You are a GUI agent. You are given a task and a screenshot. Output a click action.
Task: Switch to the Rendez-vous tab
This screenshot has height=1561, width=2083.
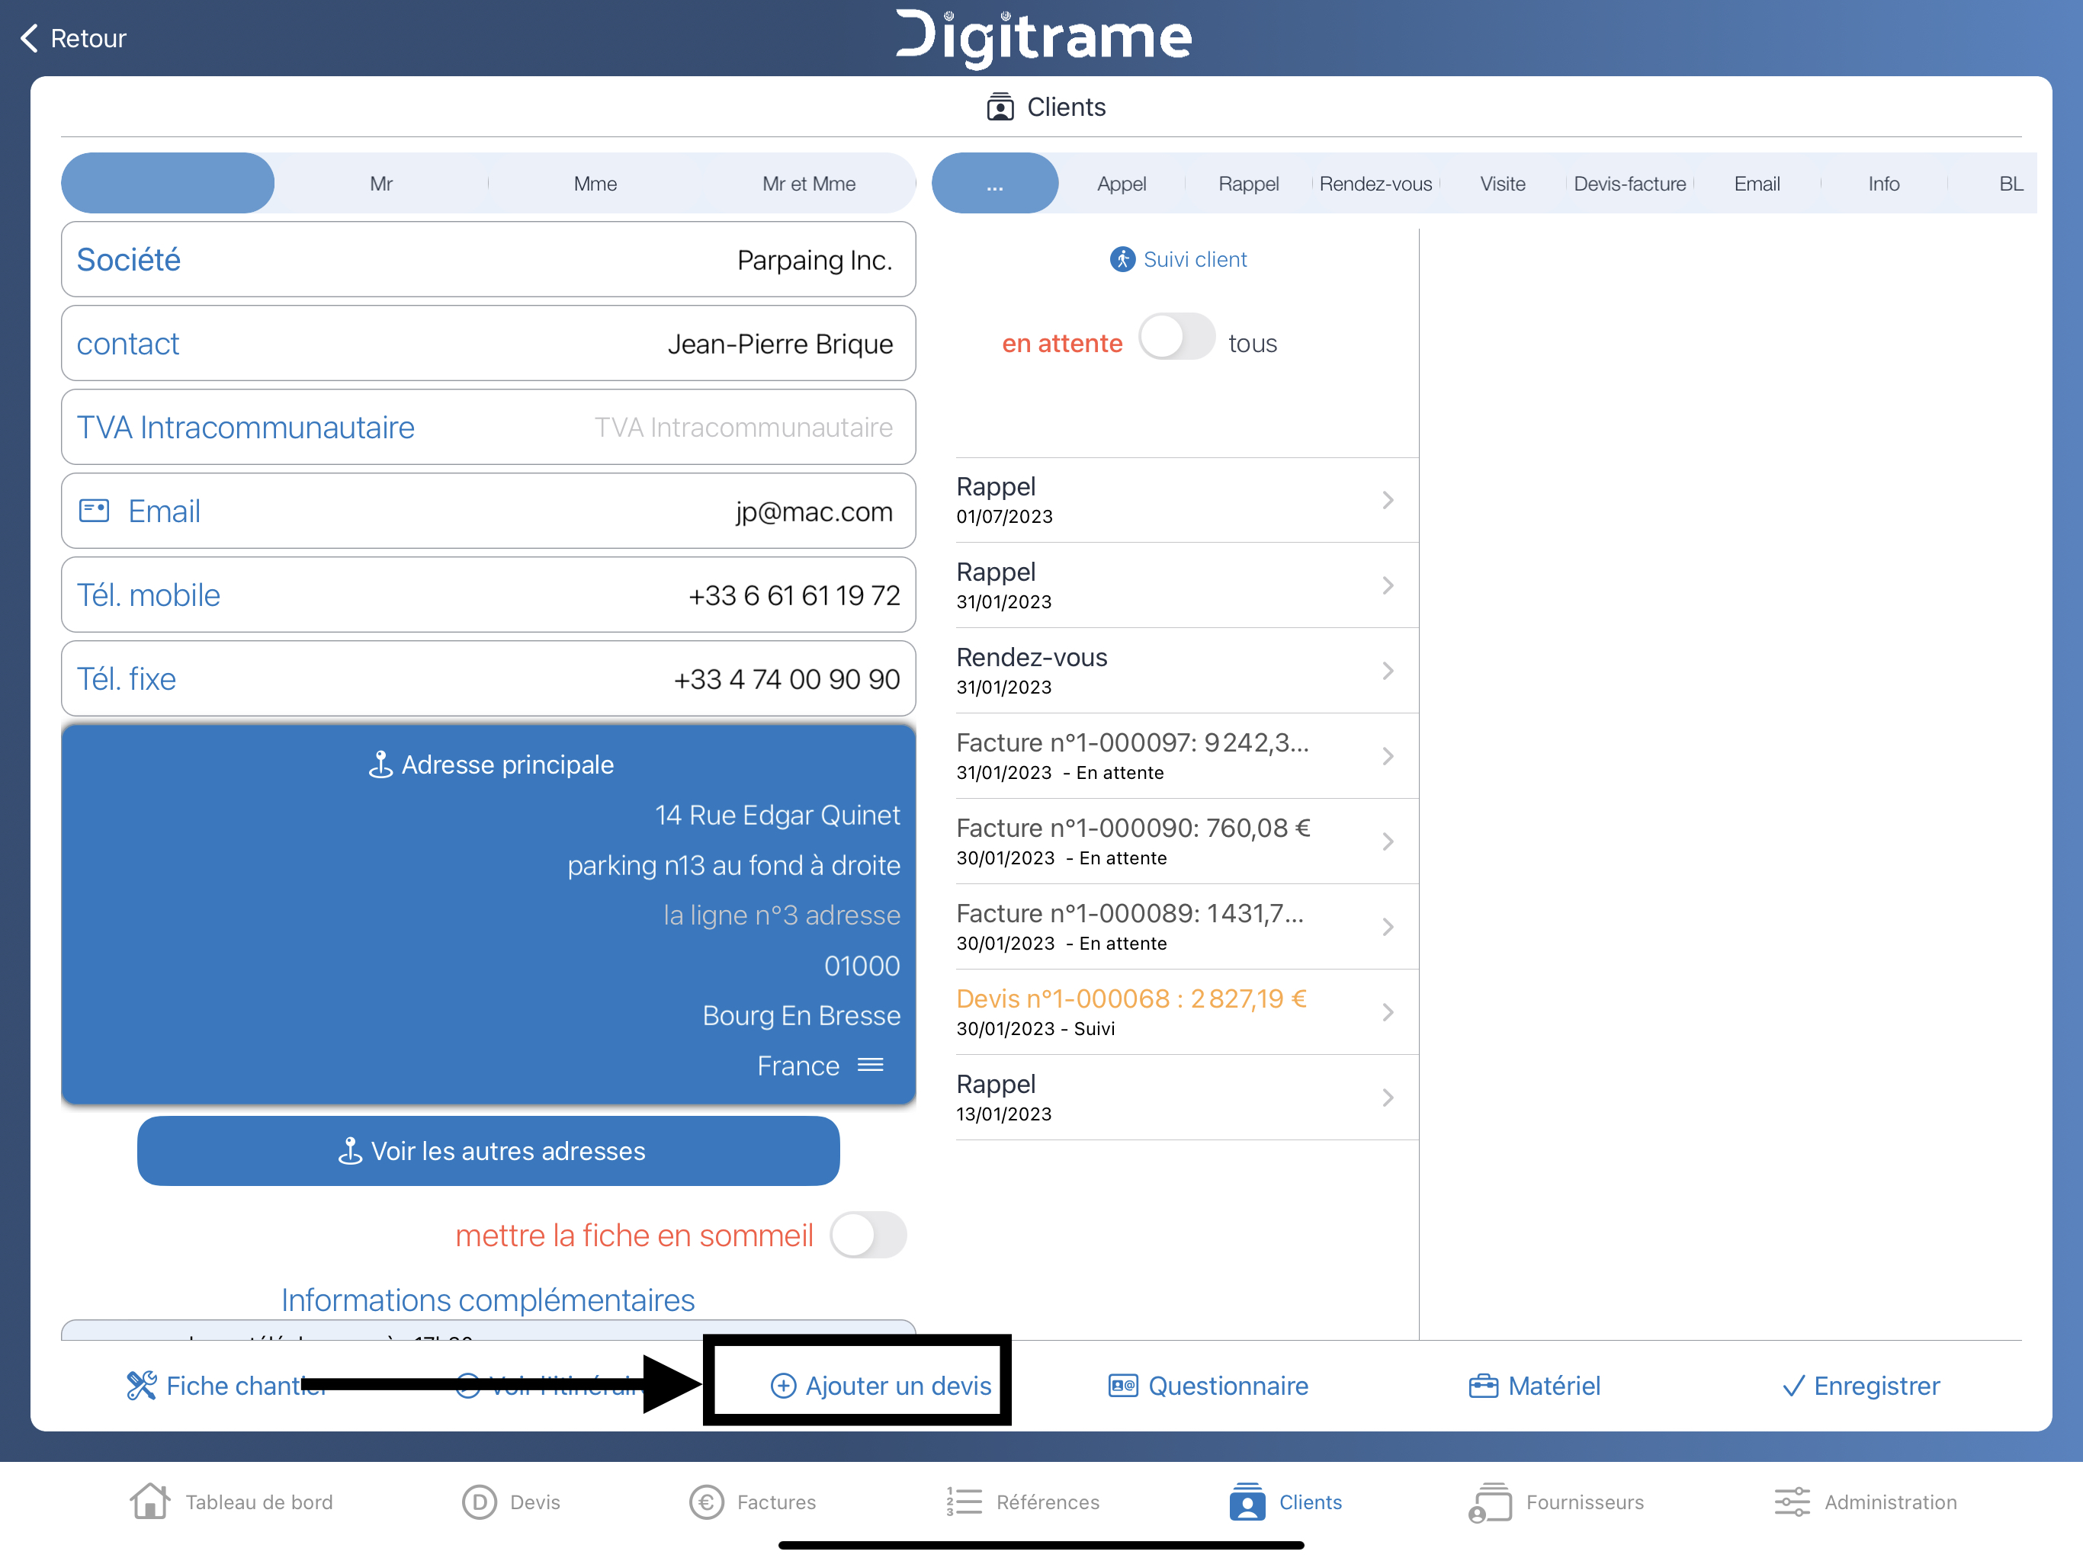point(1375,184)
